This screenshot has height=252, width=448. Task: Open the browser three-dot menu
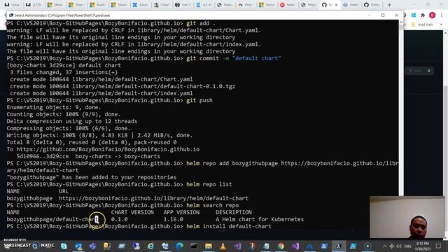click(x=442, y=15)
